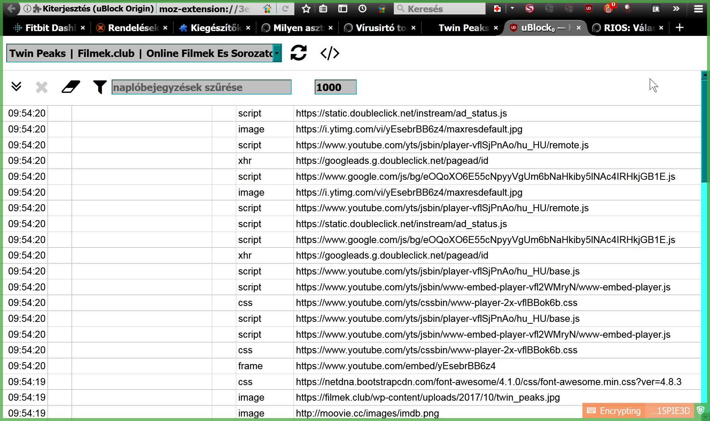710x421 pixels.
Task: Click first www-player-2x css URL
Action: (x=436, y=303)
